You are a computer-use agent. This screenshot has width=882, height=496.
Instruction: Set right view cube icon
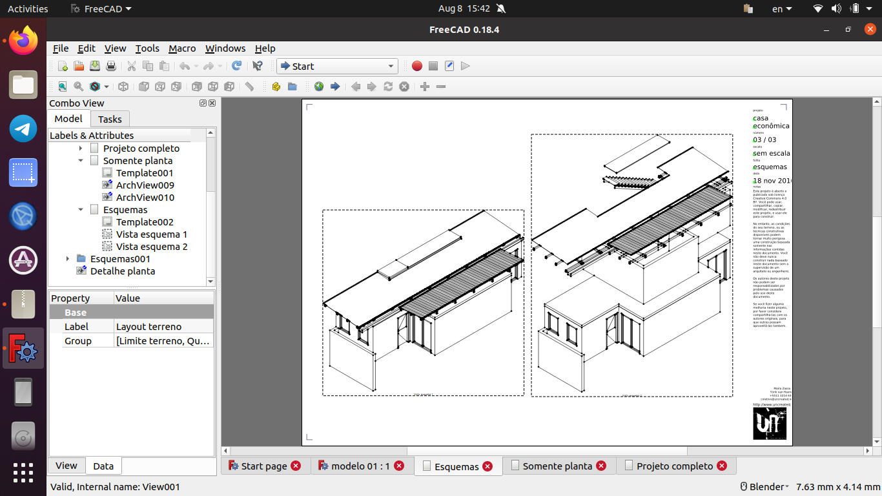[176, 87]
